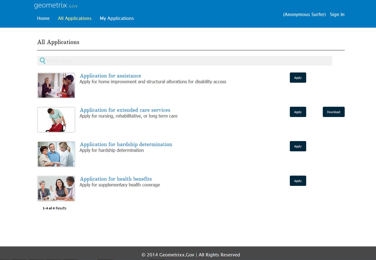Click Apply for extended care services
This screenshot has height=260, width=376.
tap(298, 112)
